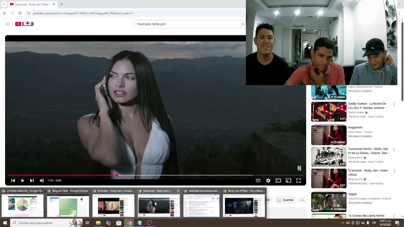
Task: Seek on the red video progress bar
Action: coord(155,175)
